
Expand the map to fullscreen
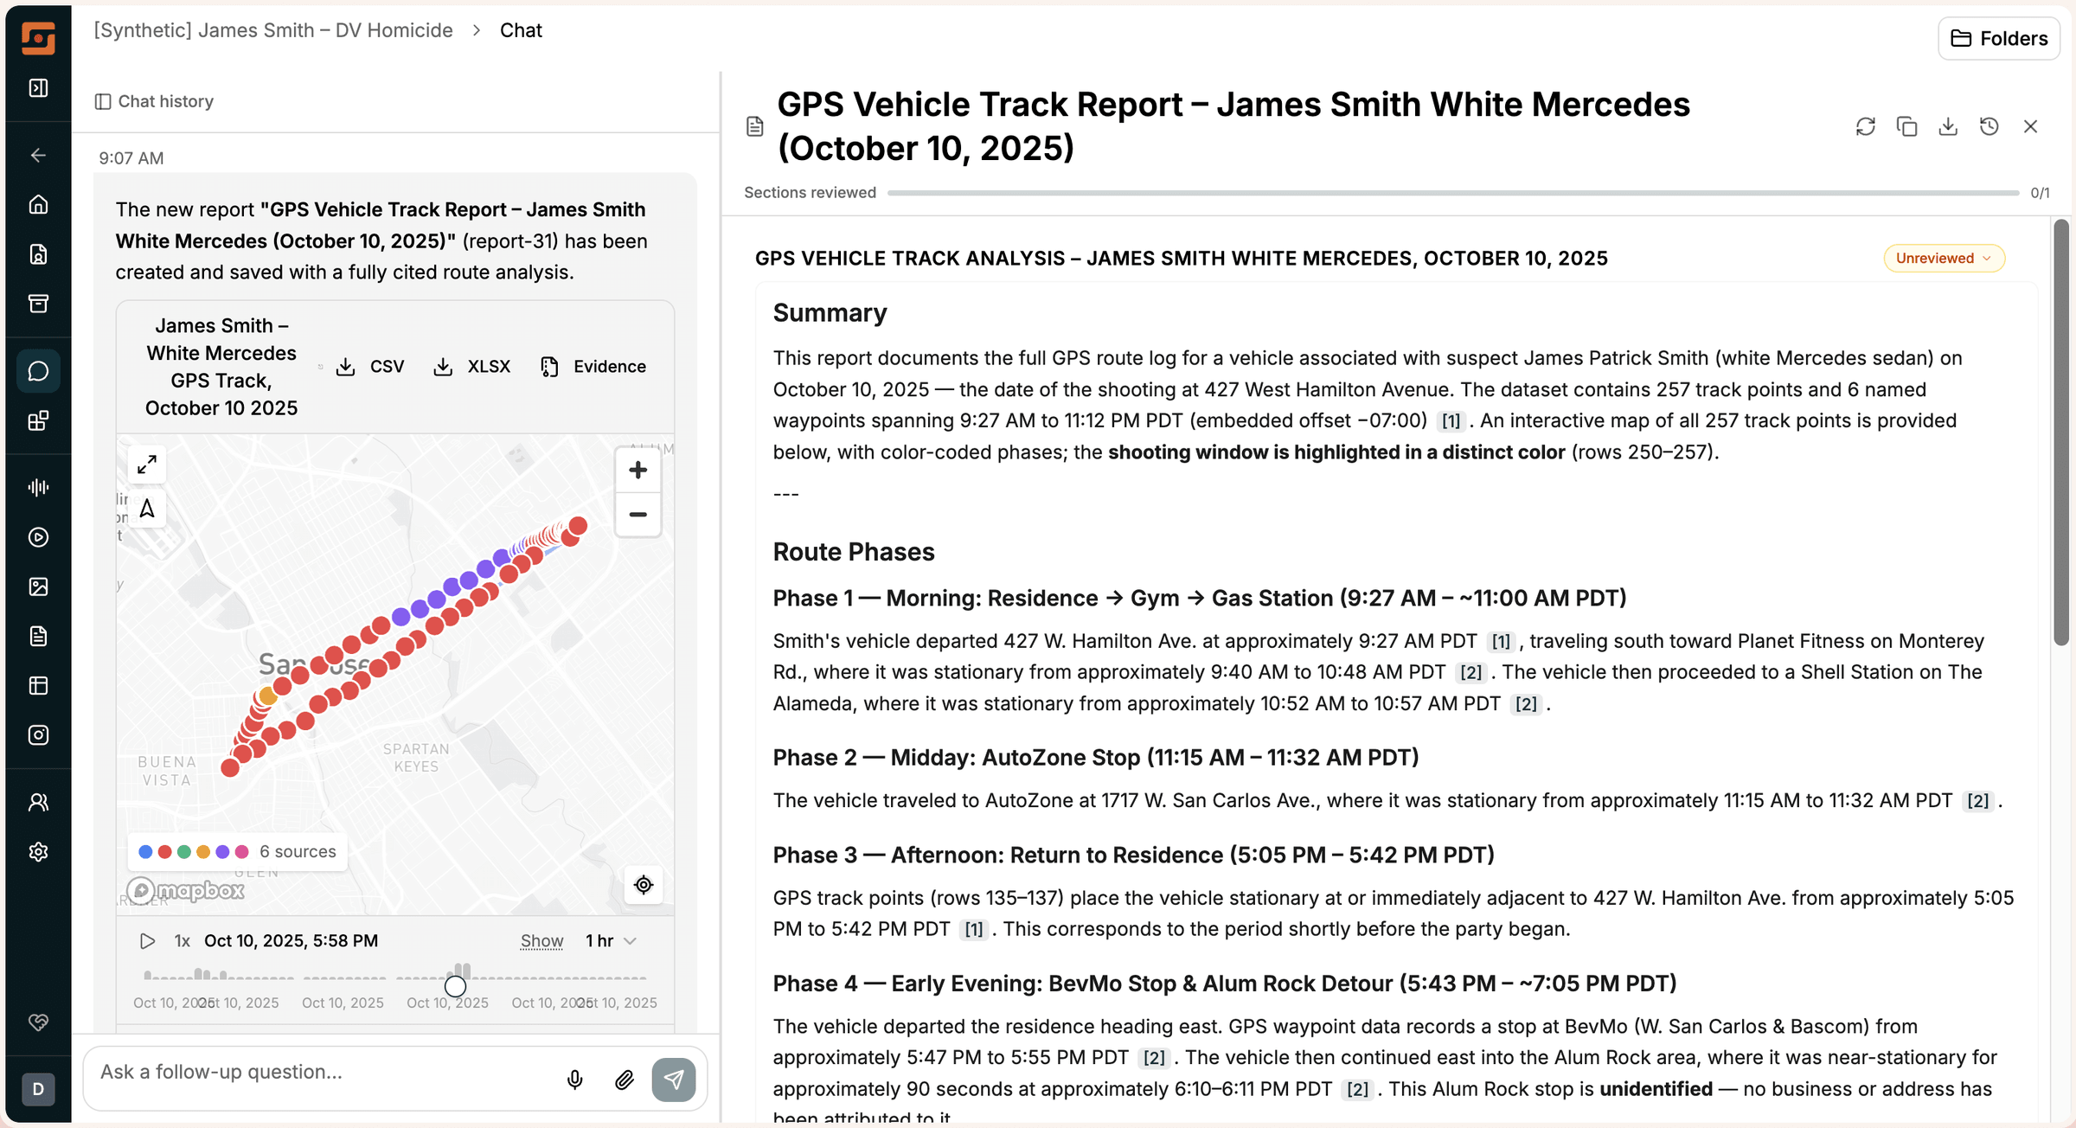coord(147,465)
